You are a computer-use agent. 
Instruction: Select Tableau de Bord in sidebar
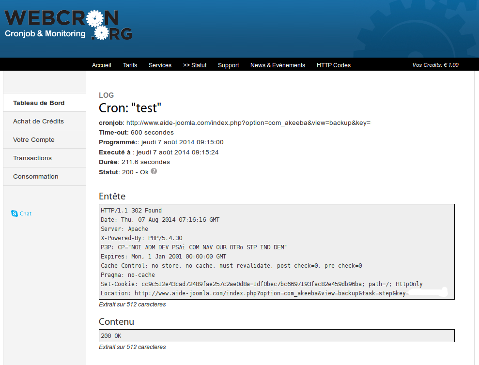click(x=39, y=103)
